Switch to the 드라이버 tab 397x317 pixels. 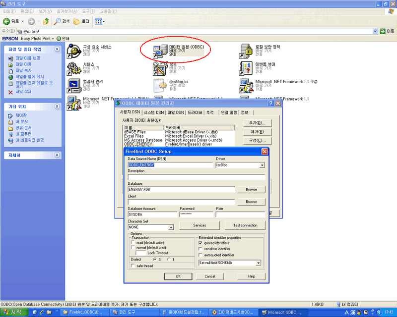point(195,112)
